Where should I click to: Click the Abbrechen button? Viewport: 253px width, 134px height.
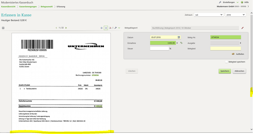point(239,71)
